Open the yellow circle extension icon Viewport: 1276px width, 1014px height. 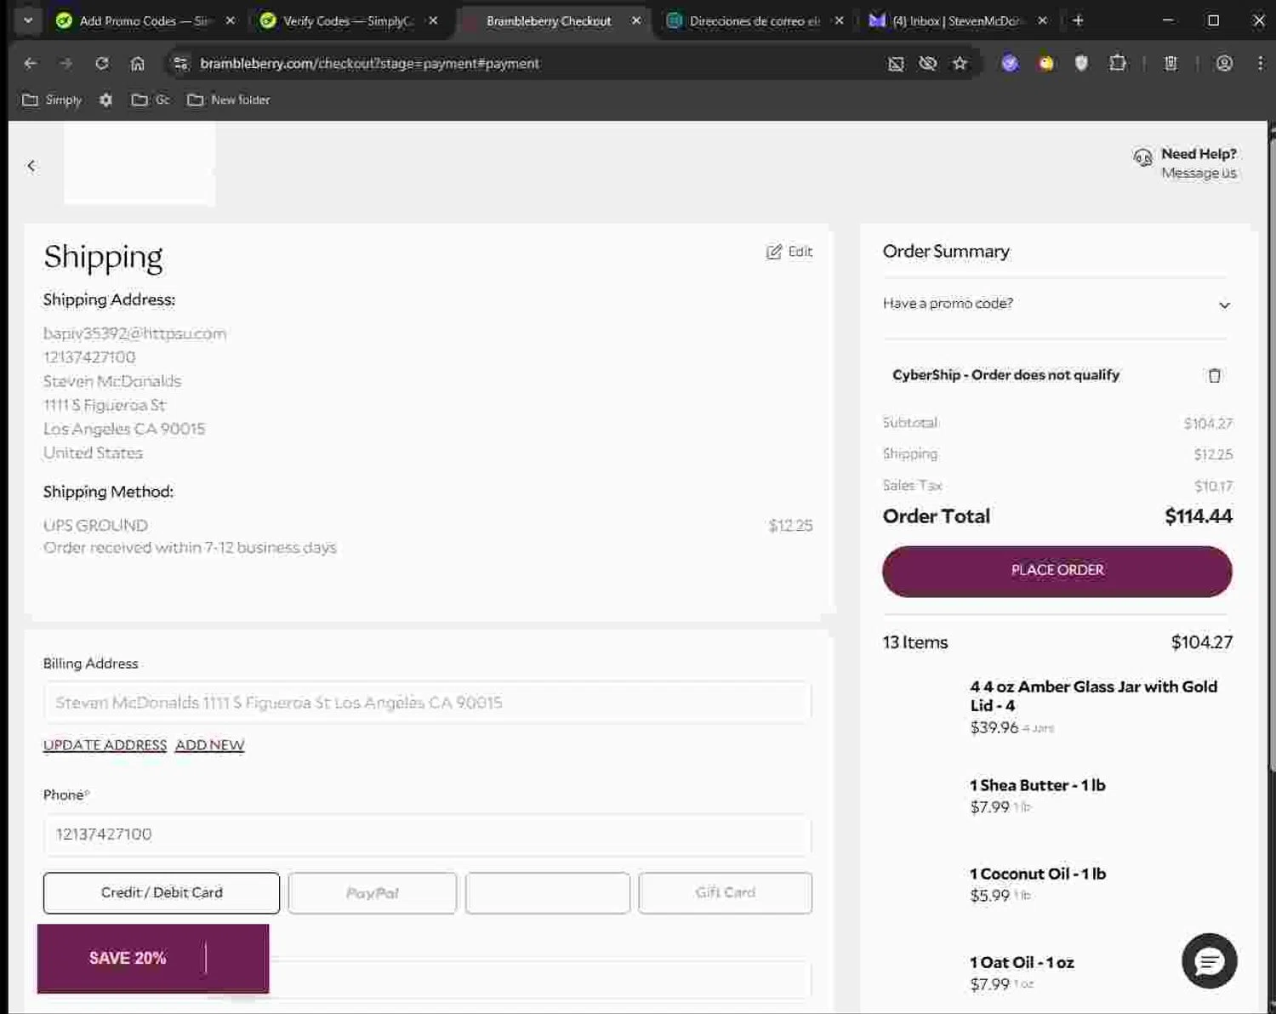click(x=1045, y=63)
